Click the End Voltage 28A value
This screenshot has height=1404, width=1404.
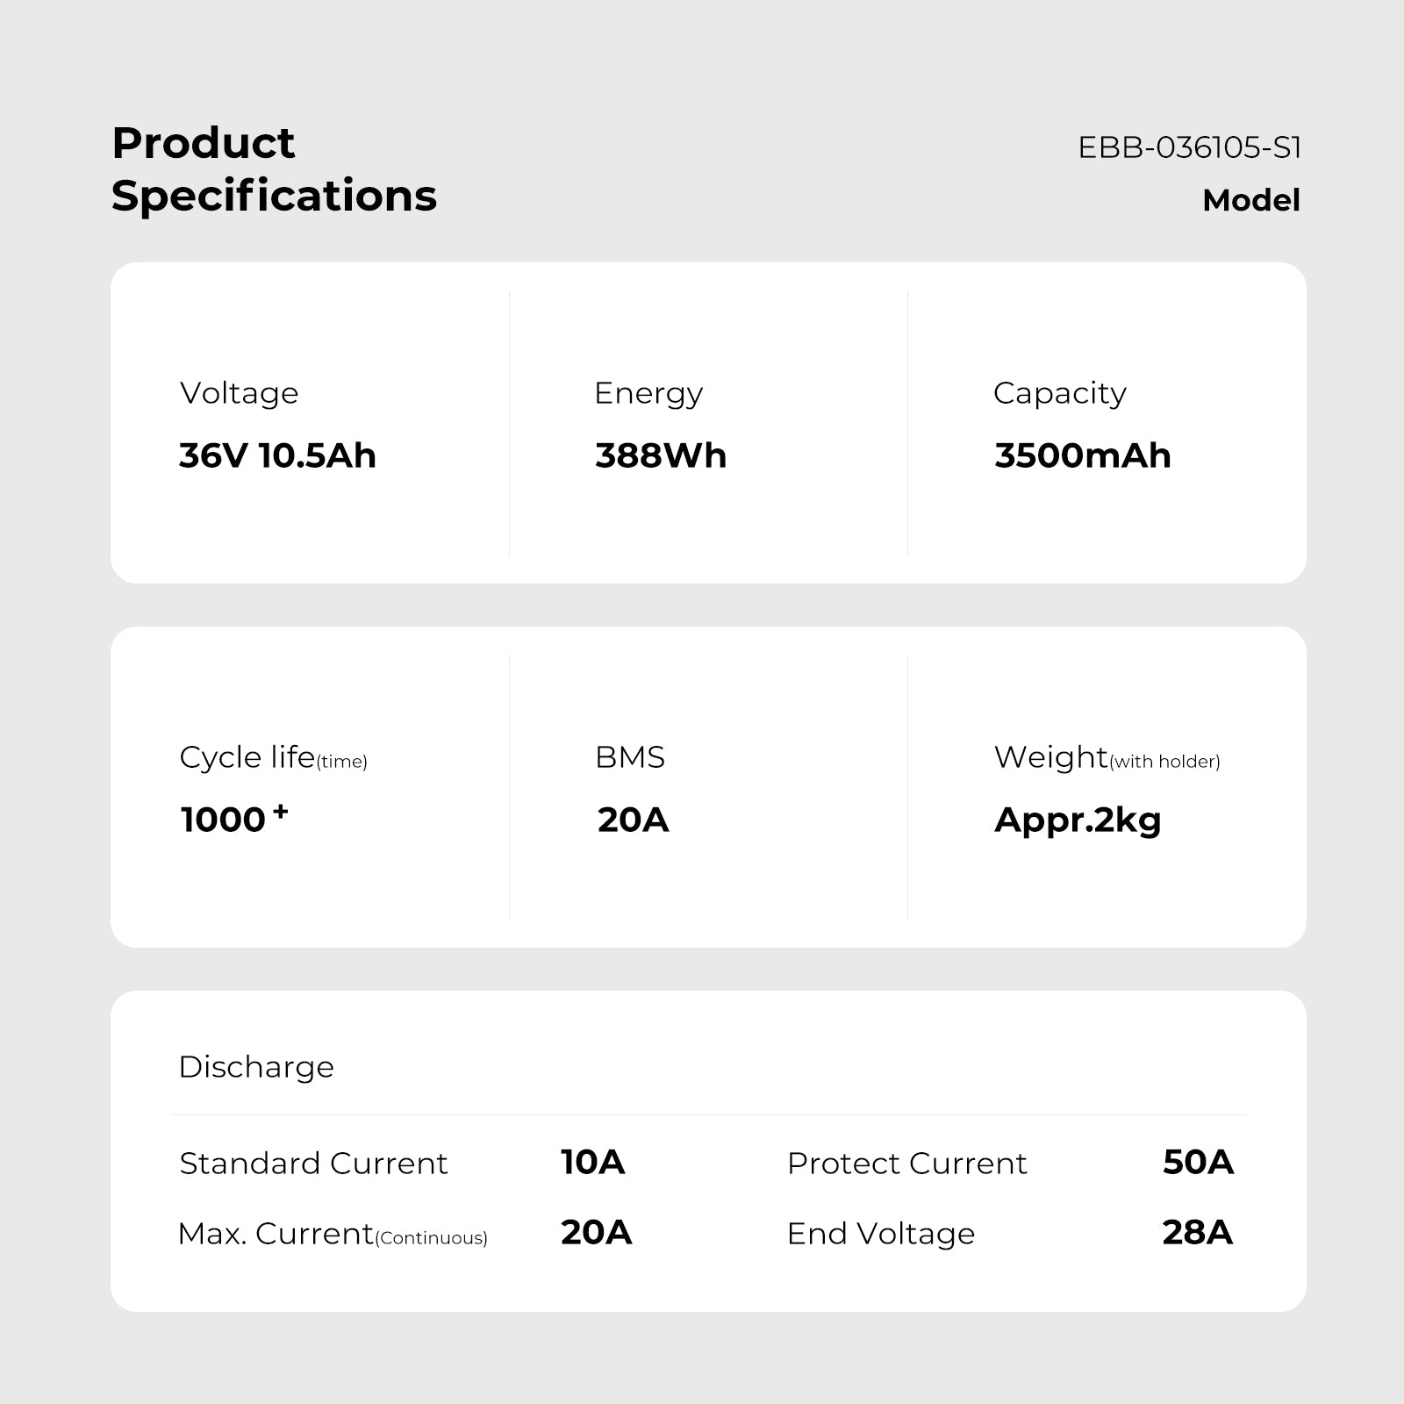[1197, 1232]
